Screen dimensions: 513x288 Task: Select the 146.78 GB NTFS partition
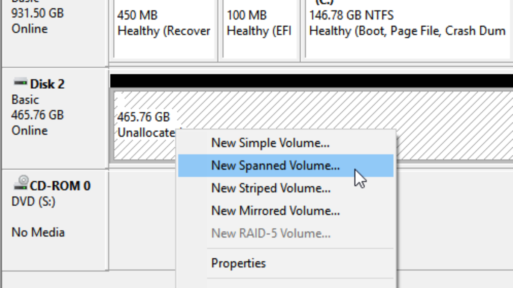coord(406,30)
